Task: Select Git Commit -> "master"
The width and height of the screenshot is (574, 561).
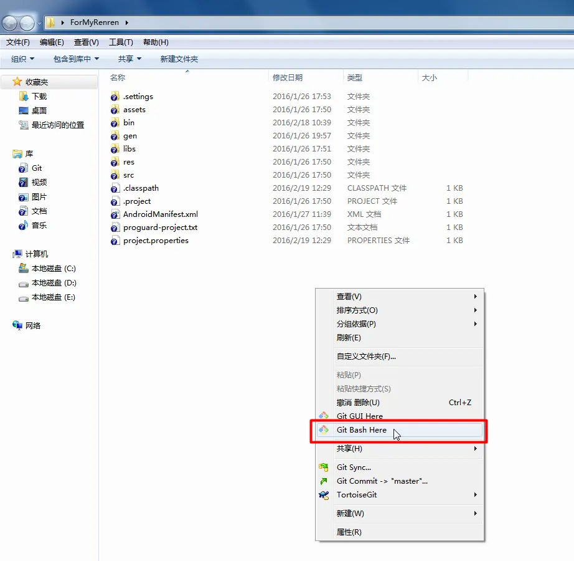Action: tap(400, 481)
